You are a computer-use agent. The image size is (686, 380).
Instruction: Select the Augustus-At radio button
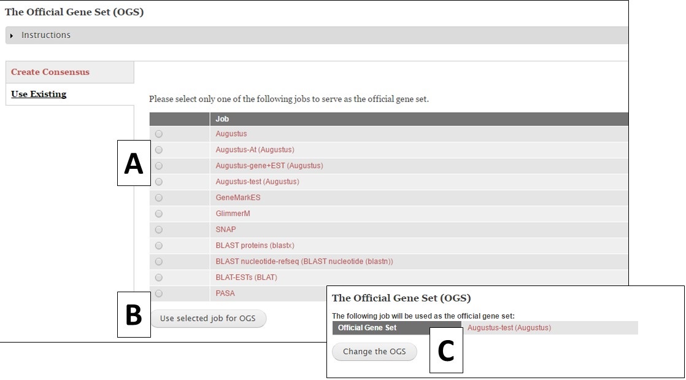(x=158, y=150)
